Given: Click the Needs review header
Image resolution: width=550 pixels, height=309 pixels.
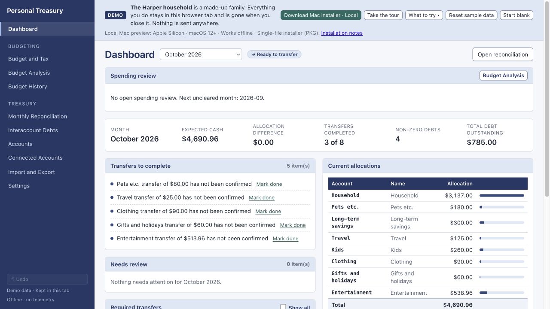Looking at the screenshot, I should tap(129, 264).
